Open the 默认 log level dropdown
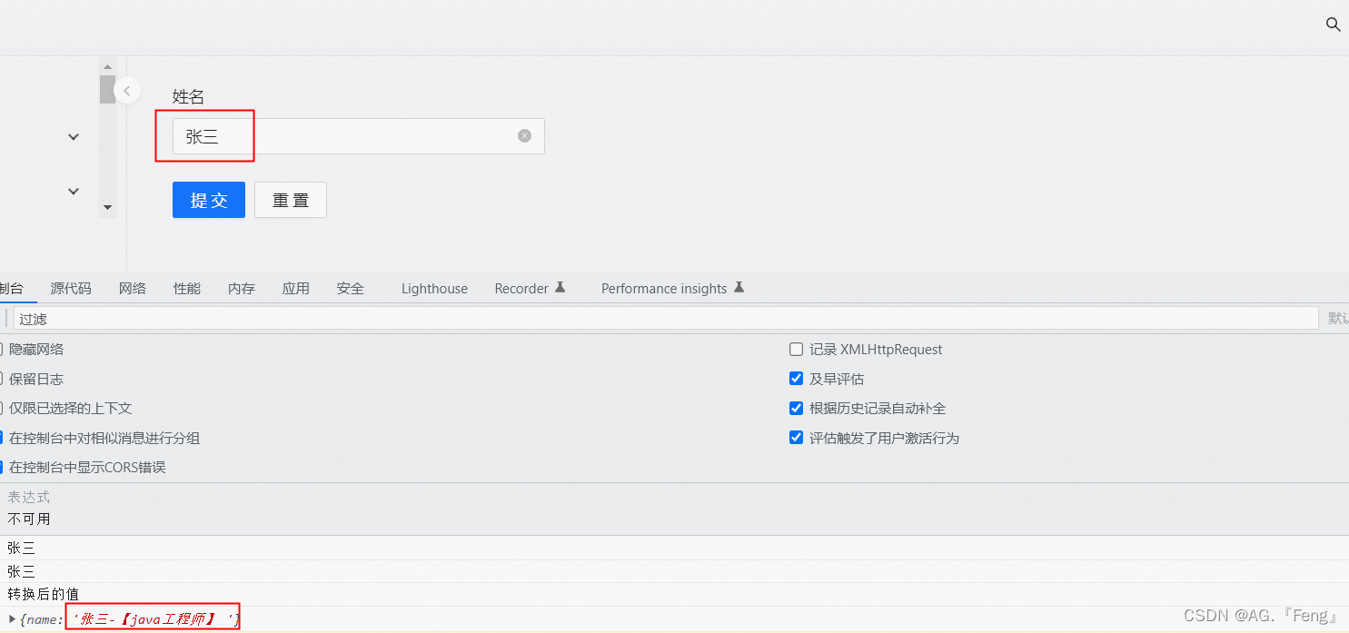 1336,318
